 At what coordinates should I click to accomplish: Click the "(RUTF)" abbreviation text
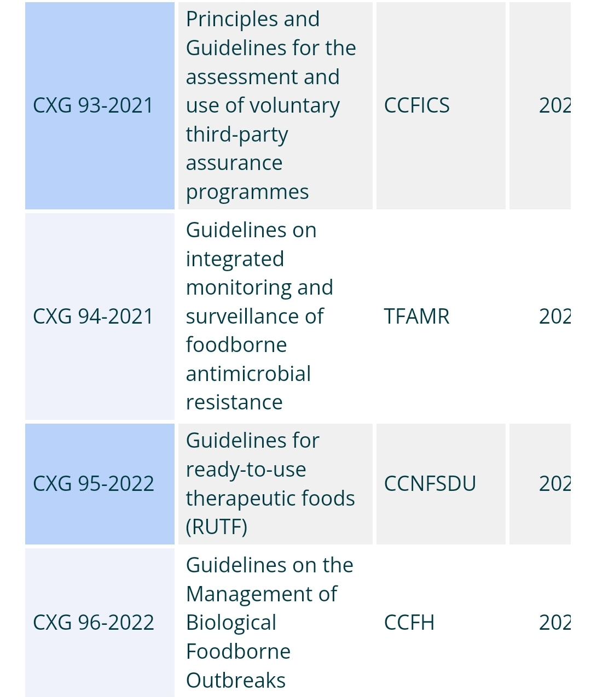pos(217,527)
